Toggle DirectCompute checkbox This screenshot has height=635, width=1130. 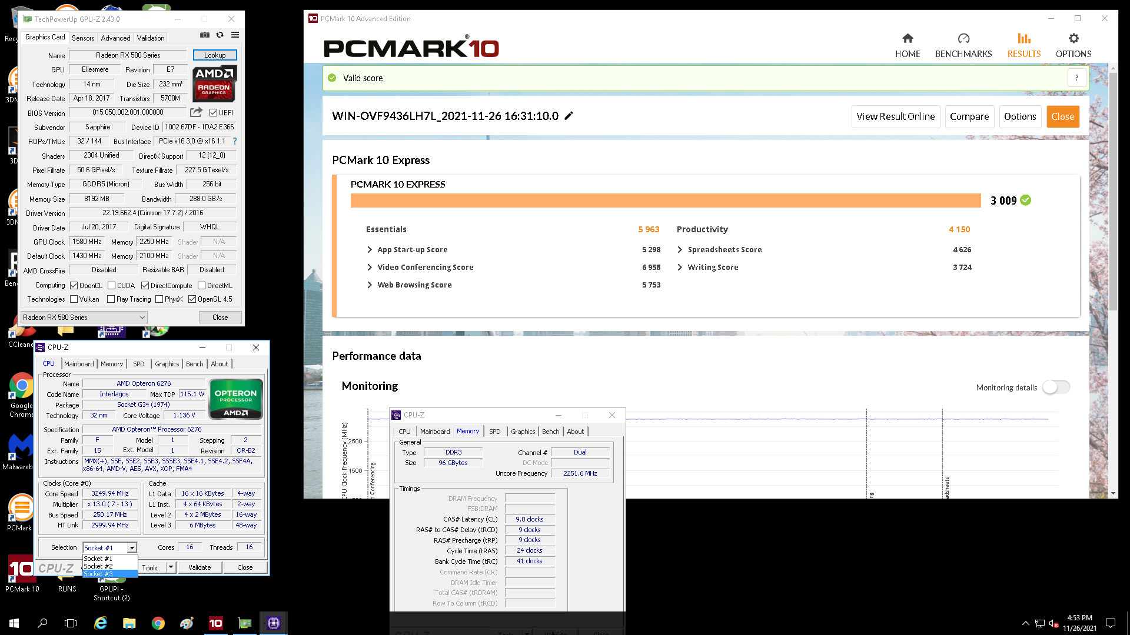pos(145,286)
